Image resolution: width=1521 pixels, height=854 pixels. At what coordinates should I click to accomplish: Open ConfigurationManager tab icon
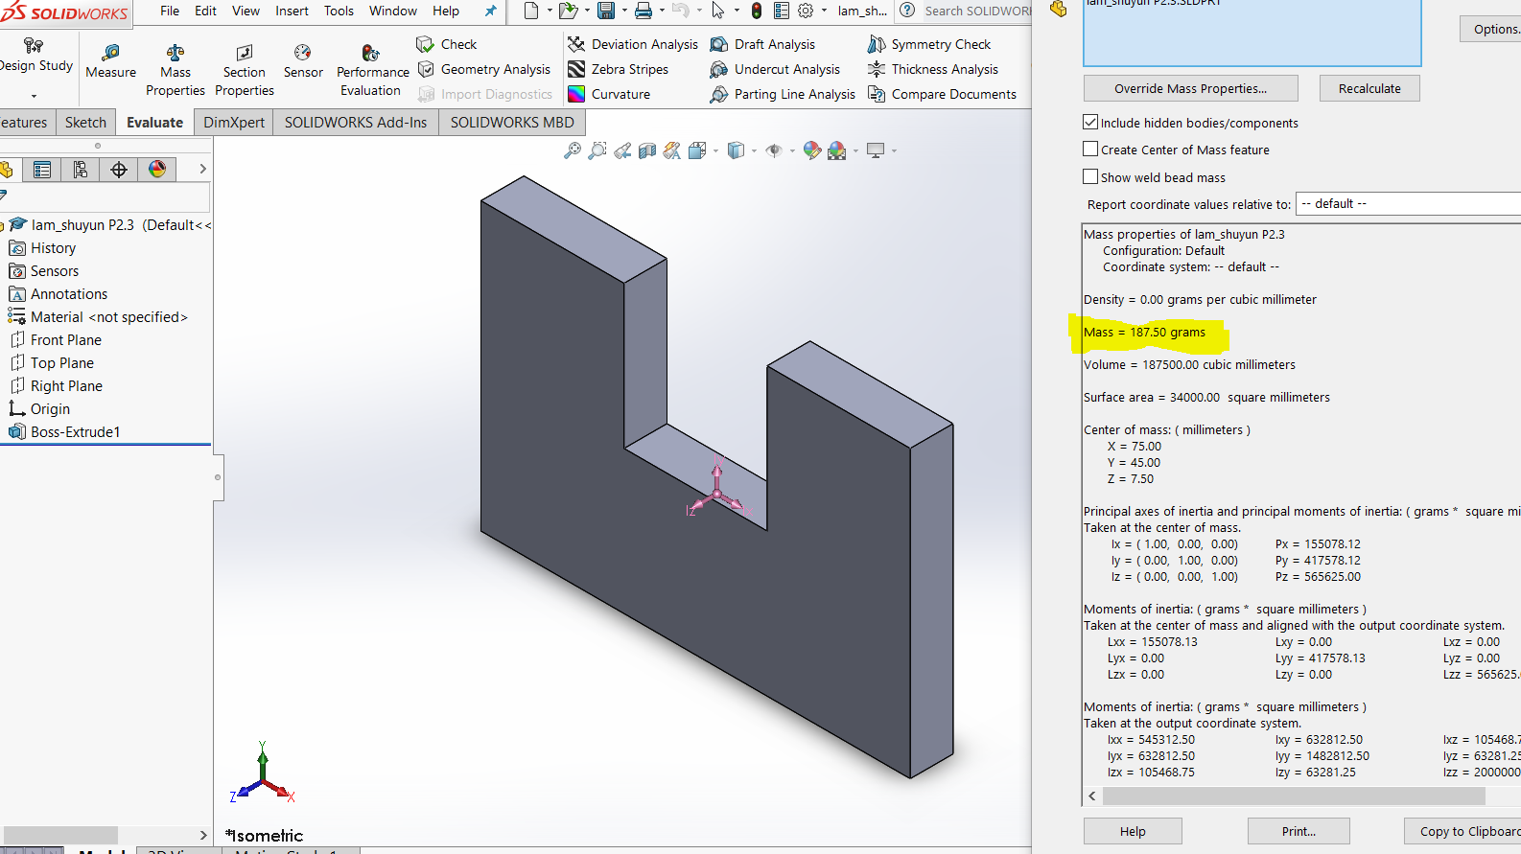(x=81, y=170)
